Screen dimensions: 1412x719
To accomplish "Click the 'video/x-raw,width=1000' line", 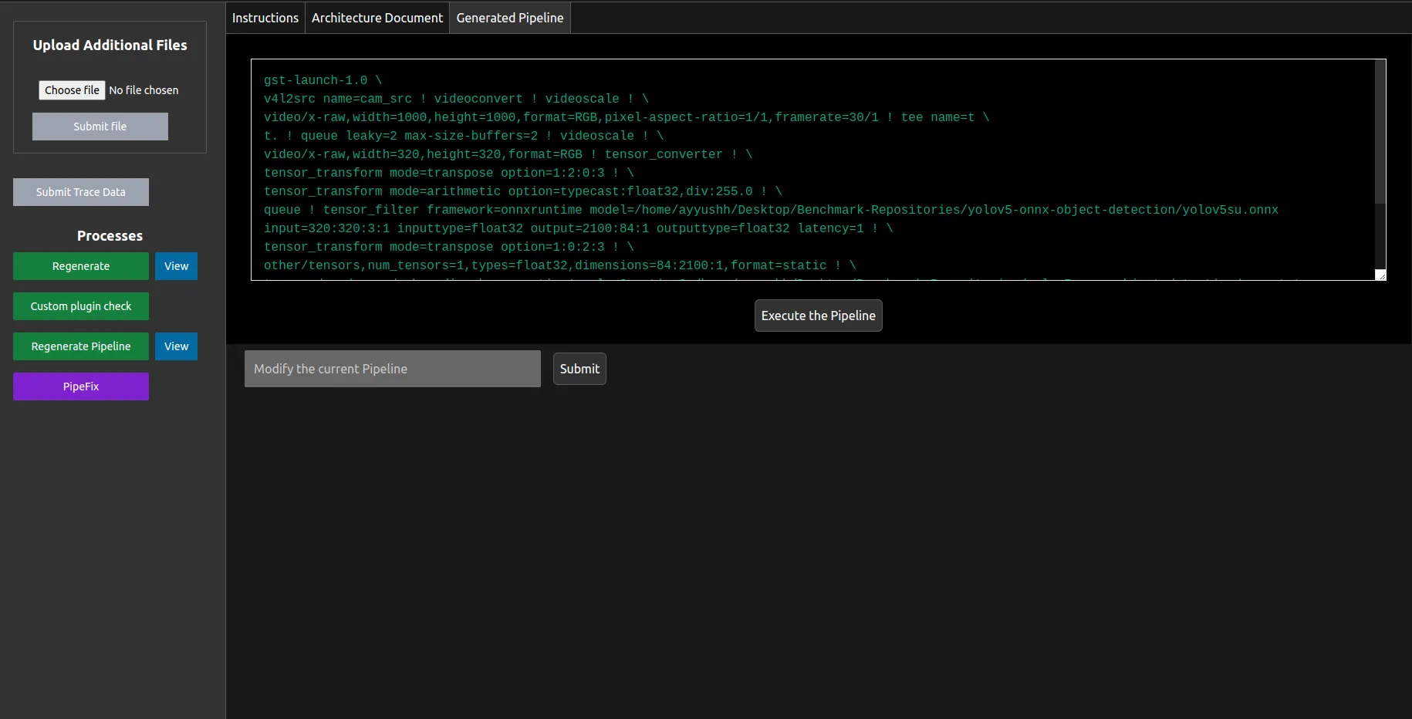I will click(x=627, y=117).
